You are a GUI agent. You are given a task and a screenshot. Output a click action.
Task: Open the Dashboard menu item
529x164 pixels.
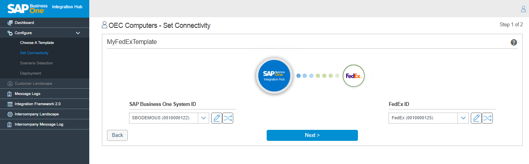coord(24,23)
